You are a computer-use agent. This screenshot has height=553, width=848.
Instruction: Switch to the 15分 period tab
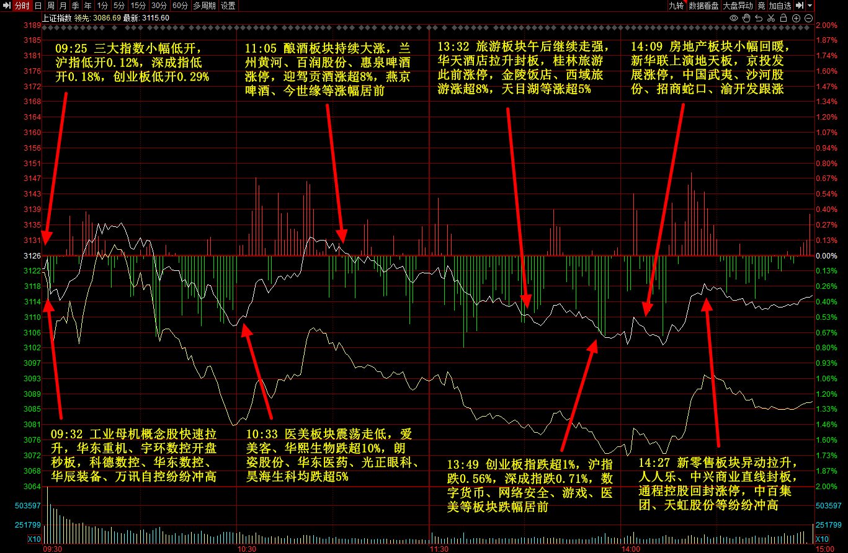[138, 6]
